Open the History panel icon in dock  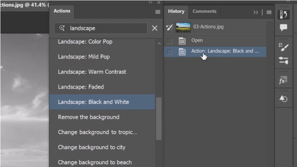[284, 15]
